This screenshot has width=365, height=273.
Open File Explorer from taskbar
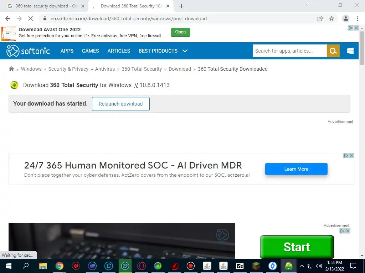pos(43,266)
